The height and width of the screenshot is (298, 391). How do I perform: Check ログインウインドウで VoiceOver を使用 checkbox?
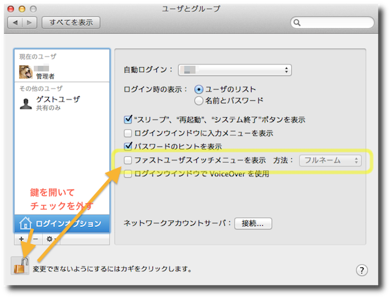point(128,174)
